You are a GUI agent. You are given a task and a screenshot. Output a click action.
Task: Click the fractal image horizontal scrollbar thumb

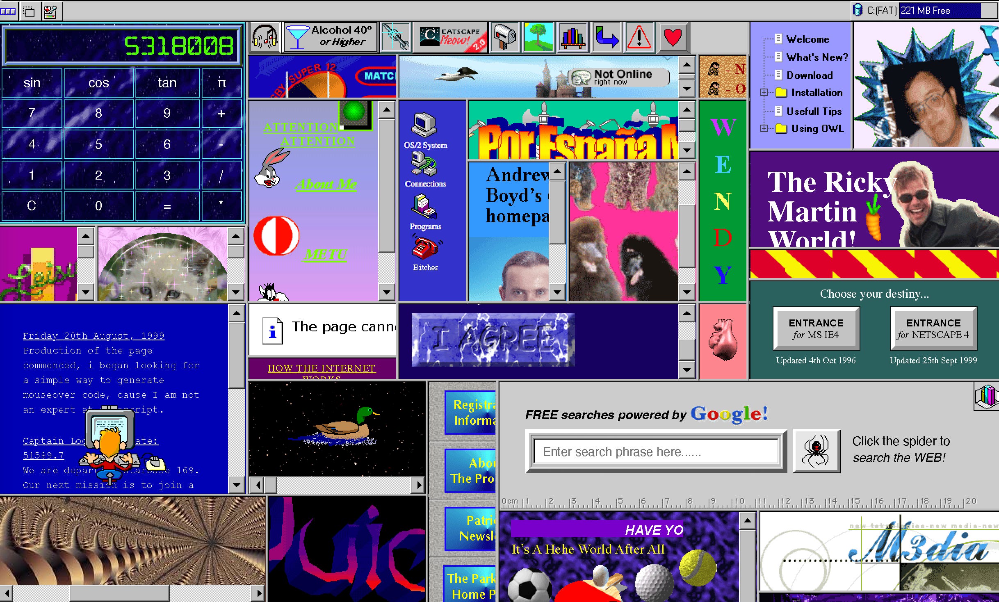[x=119, y=593]
